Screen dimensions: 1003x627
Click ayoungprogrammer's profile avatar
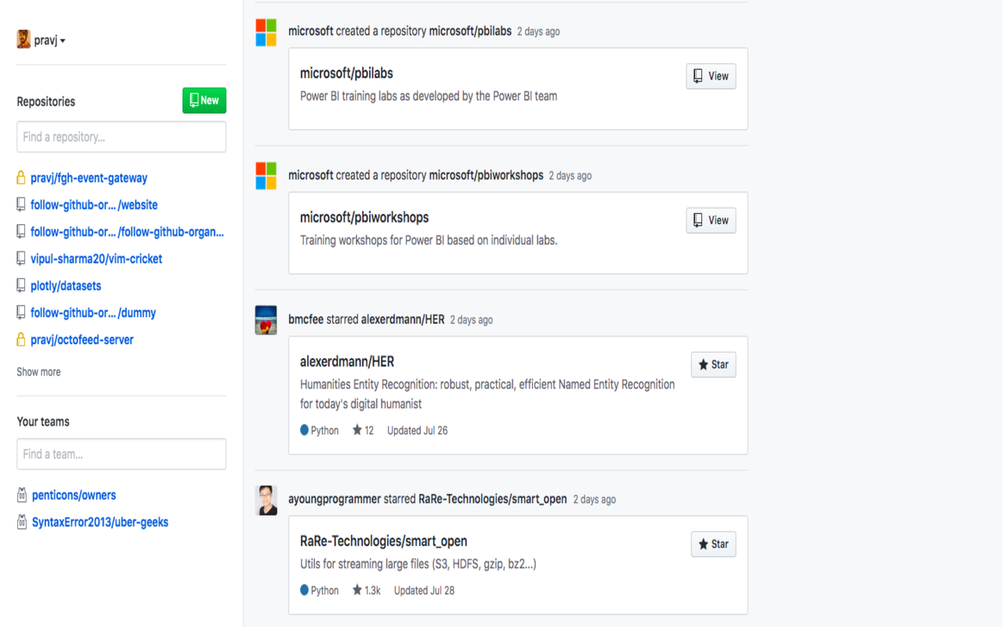pyautogui.click(x=266, y=500)
